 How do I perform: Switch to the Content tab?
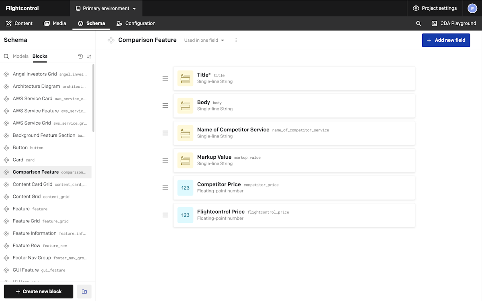coord(19,23)
